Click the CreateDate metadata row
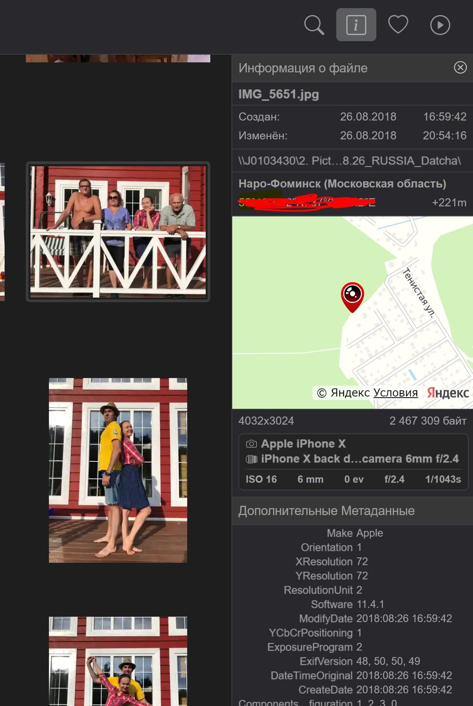473x706 pixels. pyautogui.click(x=375, y=690)
